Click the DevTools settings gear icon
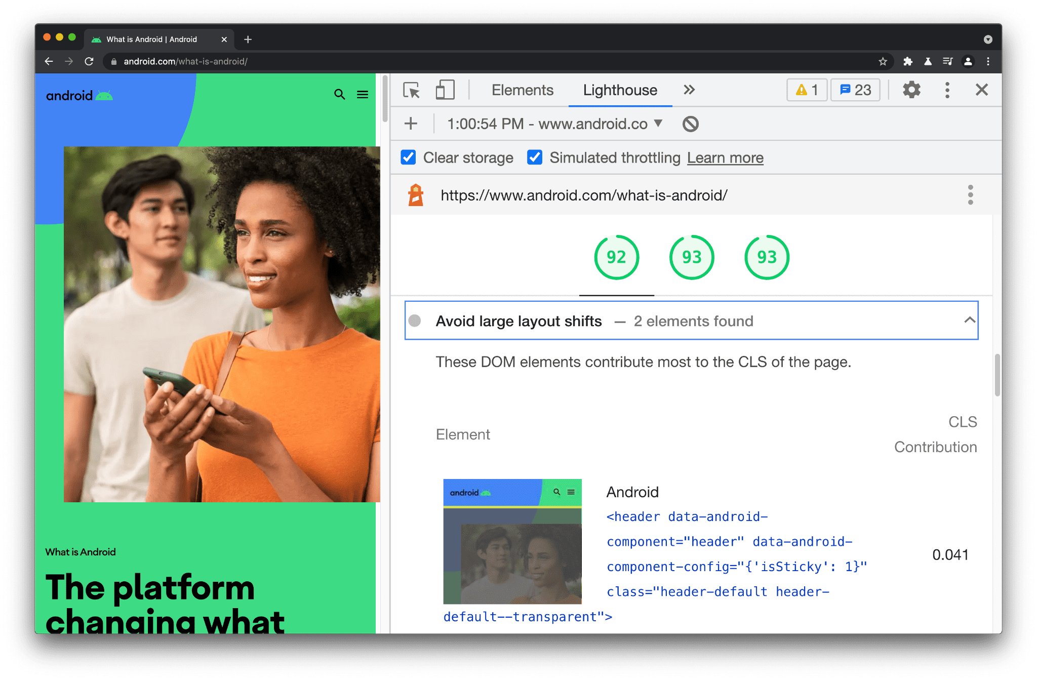The height and width of the screenshot is (680, 1037). pyautogui.click(x=911, y=90)
